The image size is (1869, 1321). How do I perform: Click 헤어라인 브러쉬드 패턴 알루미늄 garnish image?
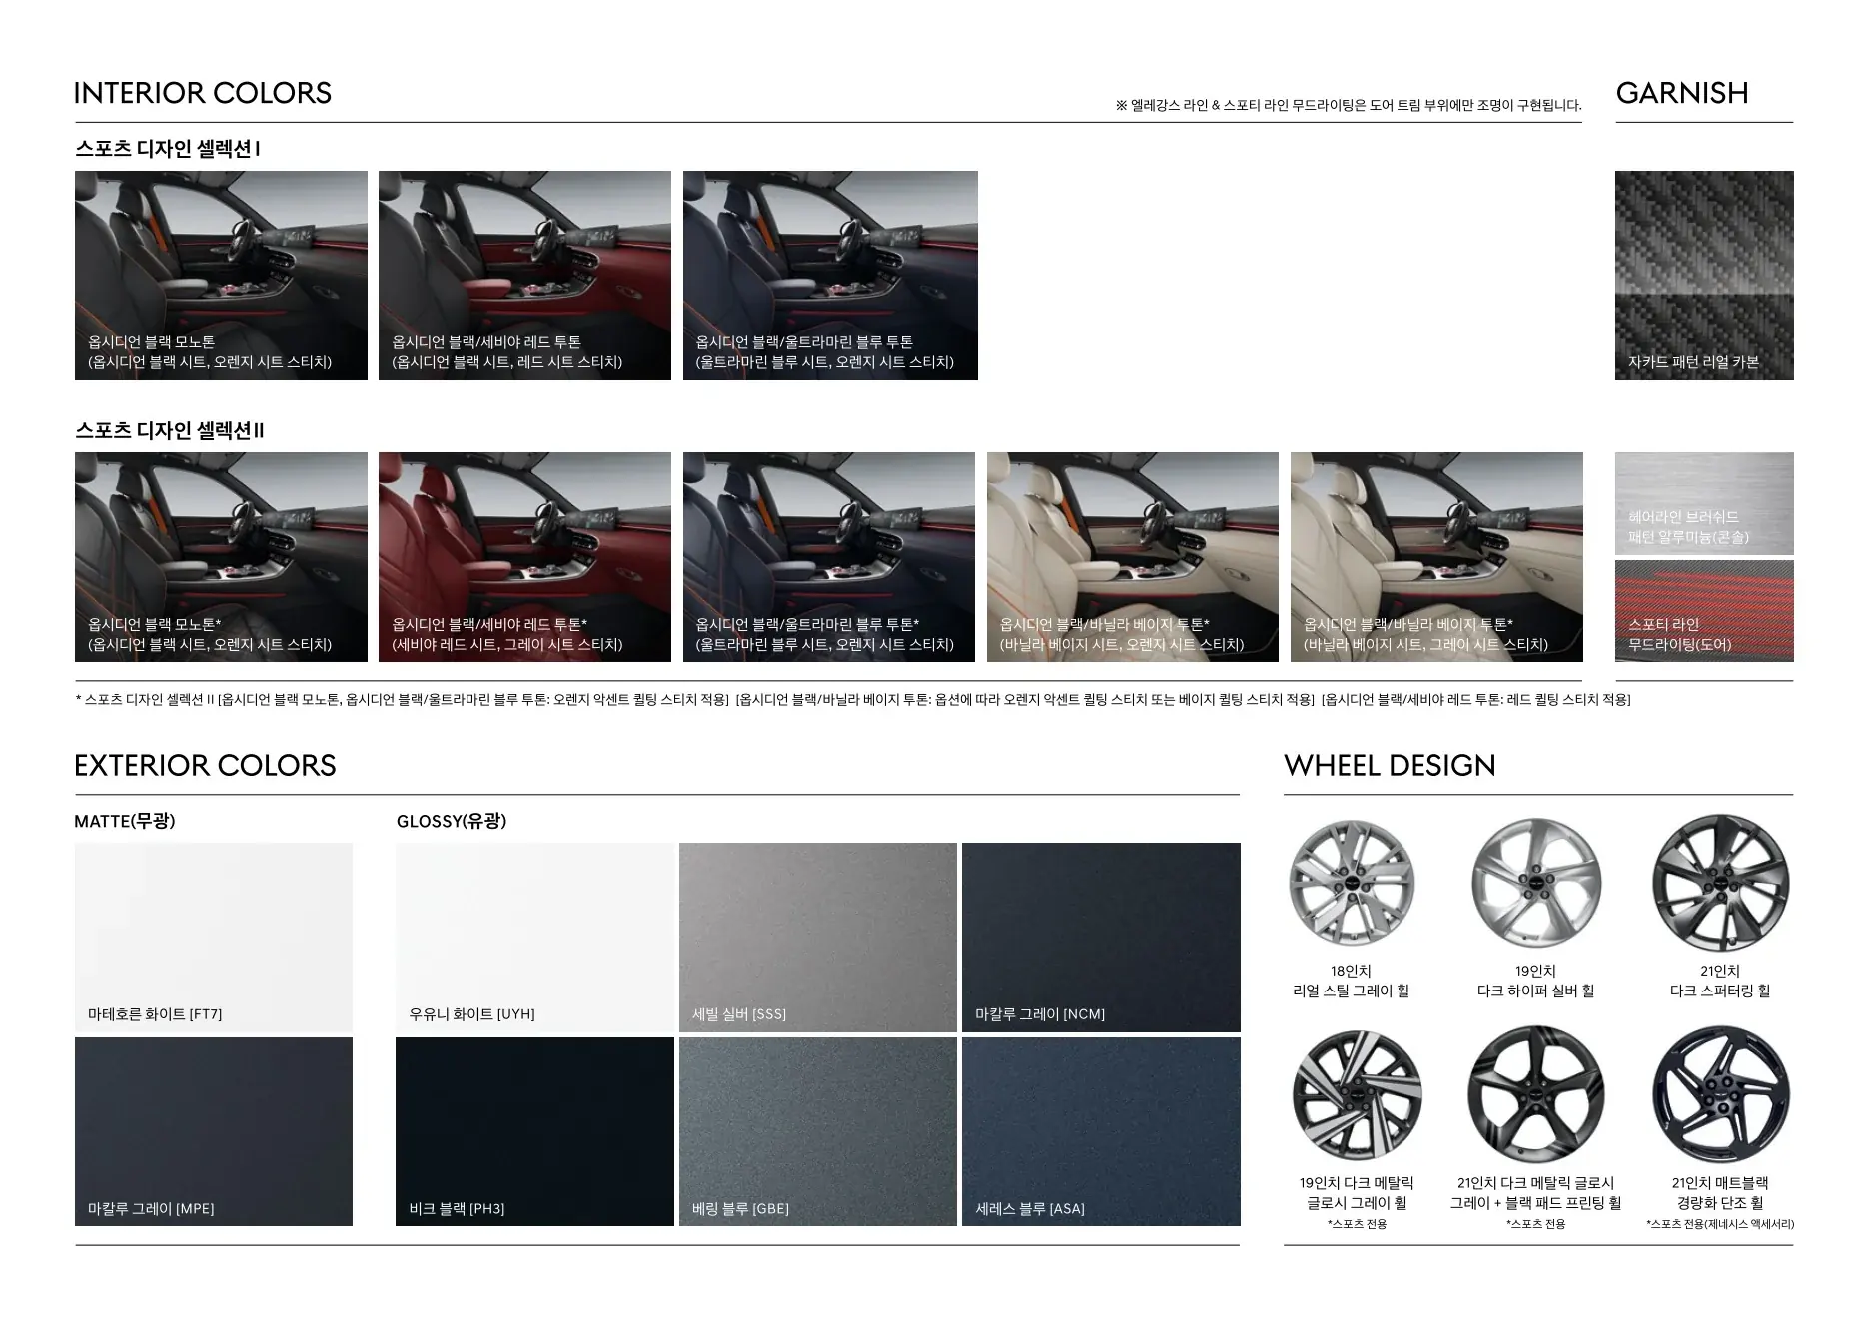(x=1704, y=503)
